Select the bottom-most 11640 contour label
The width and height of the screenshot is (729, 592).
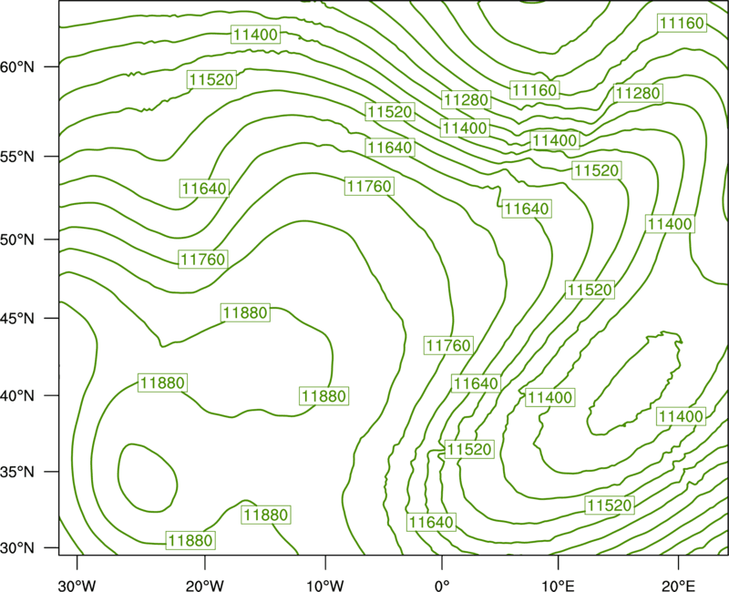[431, 522]
